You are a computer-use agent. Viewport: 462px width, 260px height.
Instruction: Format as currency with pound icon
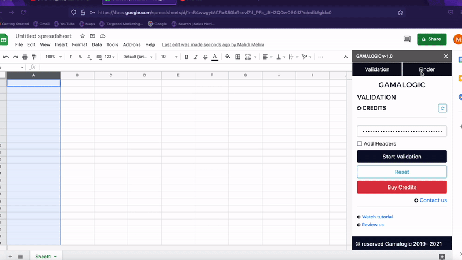tap(70, 57)
